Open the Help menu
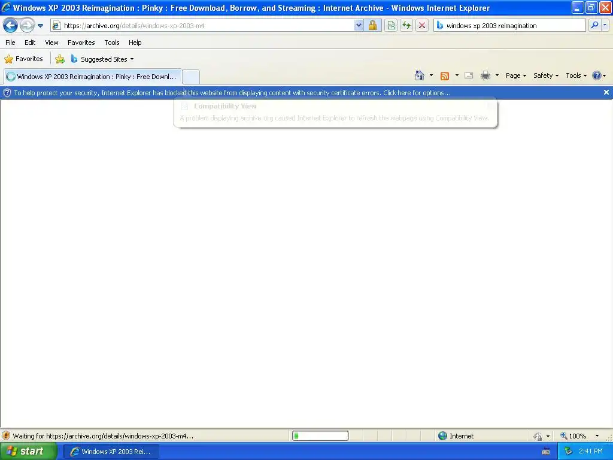 [135, 43]
